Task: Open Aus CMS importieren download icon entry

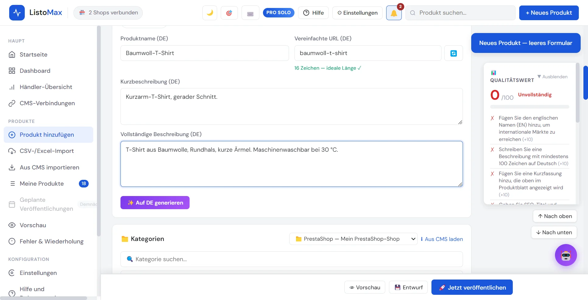Action: pyautogui.click(x=48, y=167)
